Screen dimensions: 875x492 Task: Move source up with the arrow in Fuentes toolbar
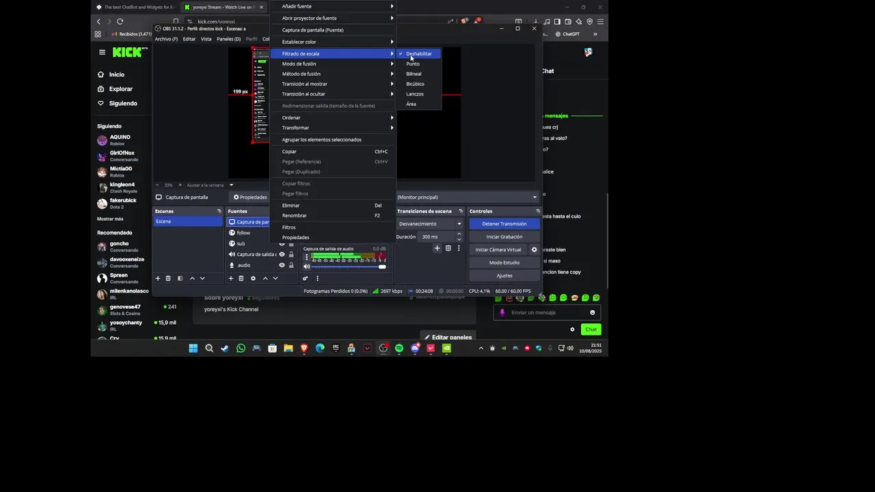265,278
